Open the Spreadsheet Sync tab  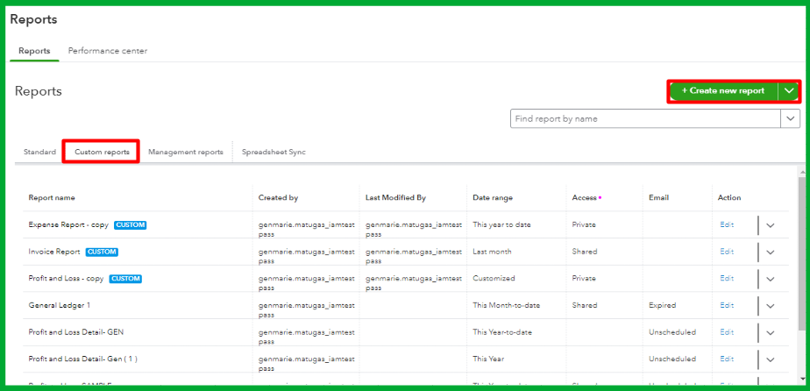pyautogui.click(x=274, y=152)
